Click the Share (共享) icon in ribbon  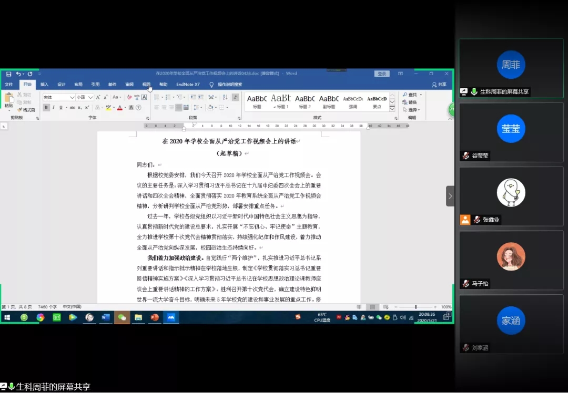tap(439, 85)
